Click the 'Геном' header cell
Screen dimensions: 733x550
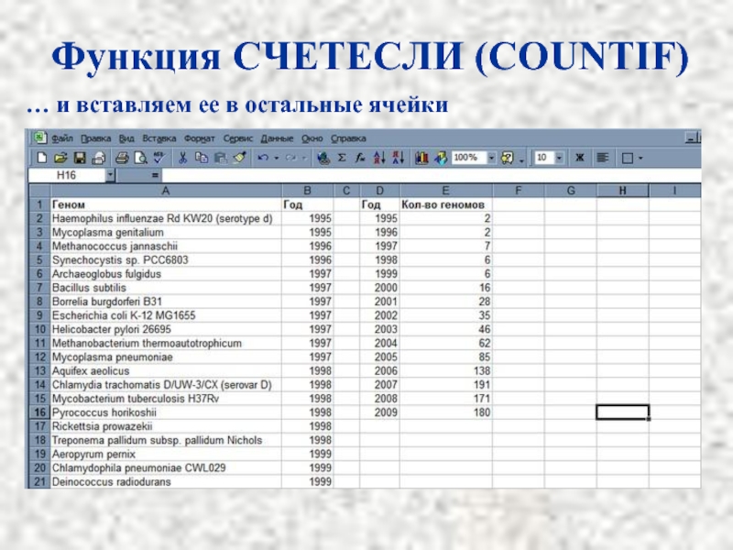click(166, 204)
